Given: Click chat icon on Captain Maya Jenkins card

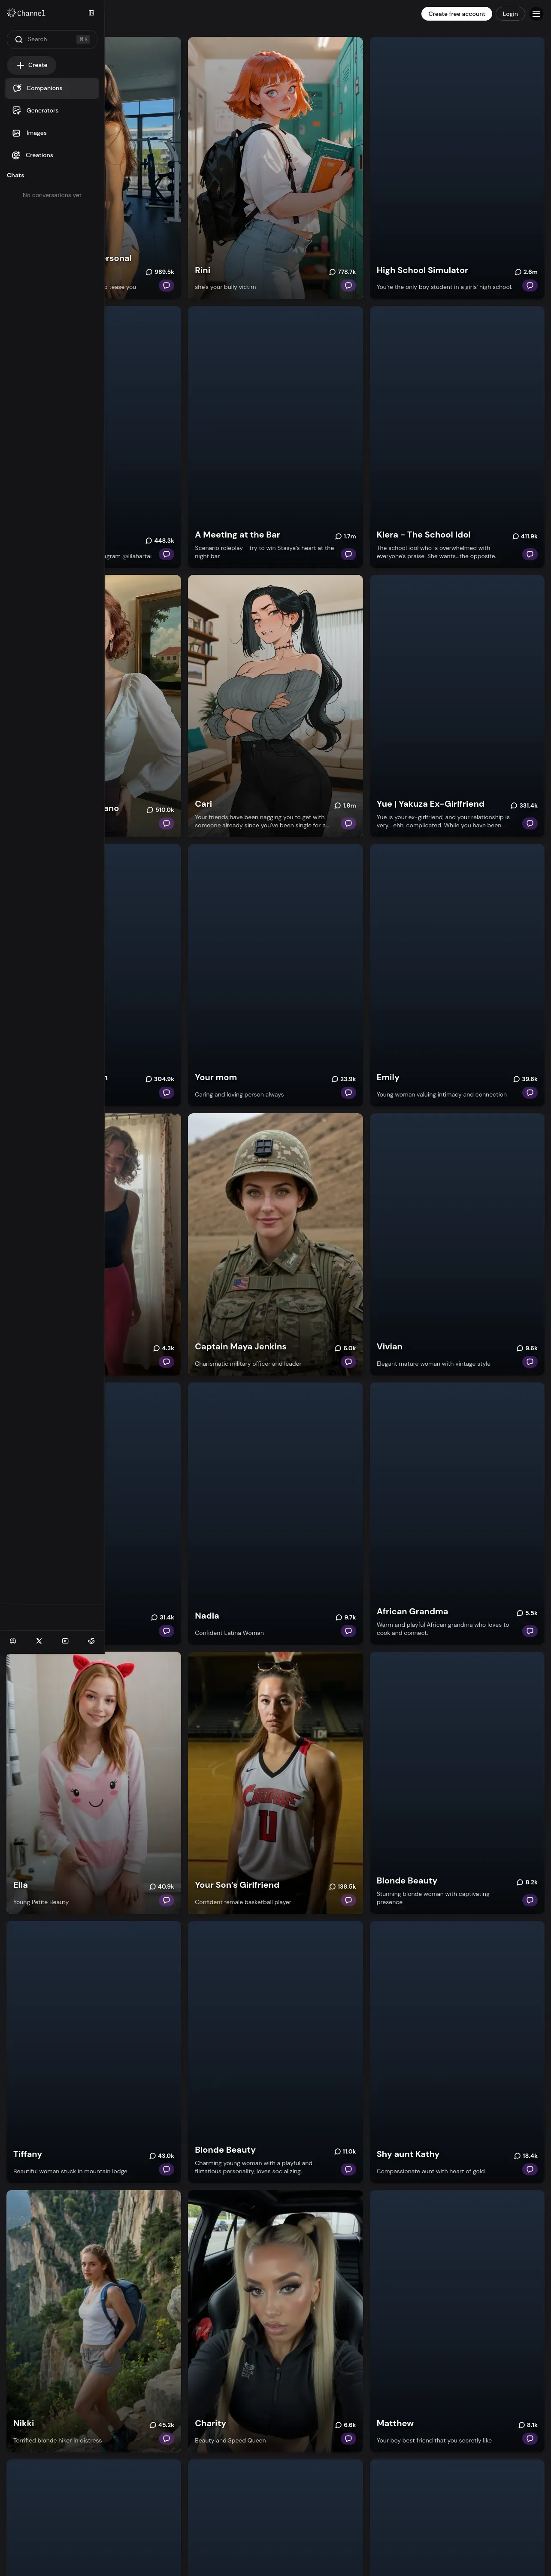Looking at the screenshot, I should pos(348,1362).
